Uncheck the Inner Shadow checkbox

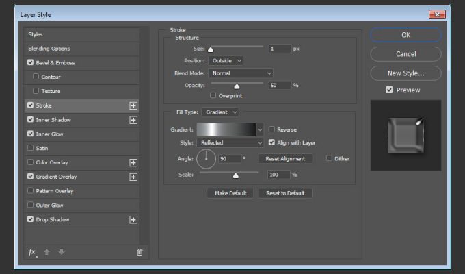tap(30, 119)
